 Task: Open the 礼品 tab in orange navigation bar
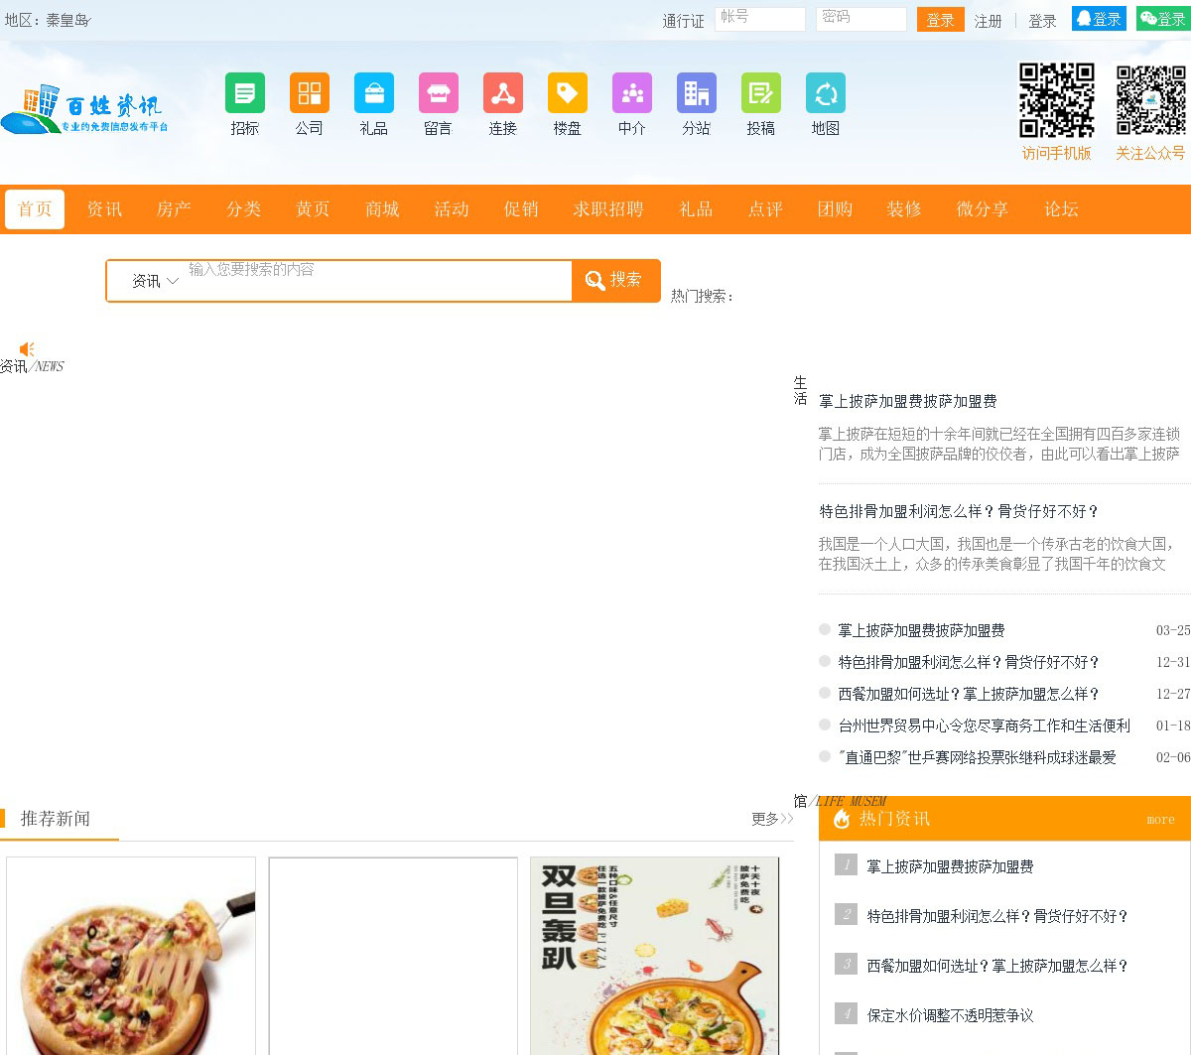pyautogui.click(x=696, y=209)
